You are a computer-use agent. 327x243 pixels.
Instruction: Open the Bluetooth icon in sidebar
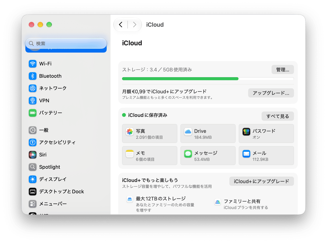pyautogui.click(x=33, y=76)
